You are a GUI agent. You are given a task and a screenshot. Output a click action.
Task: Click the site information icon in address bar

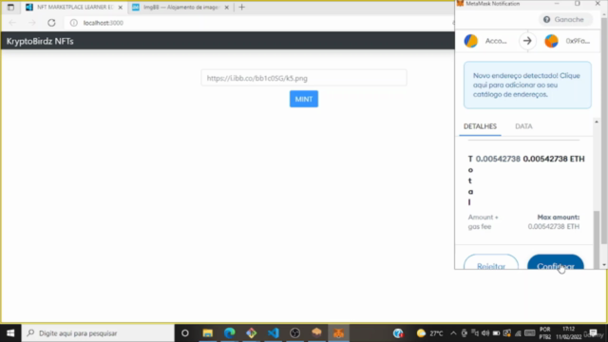tap(74, 23)
